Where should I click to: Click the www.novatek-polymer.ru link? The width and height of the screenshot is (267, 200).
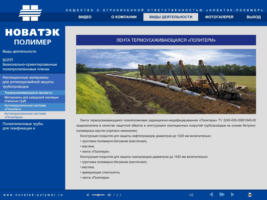point(33,195)
